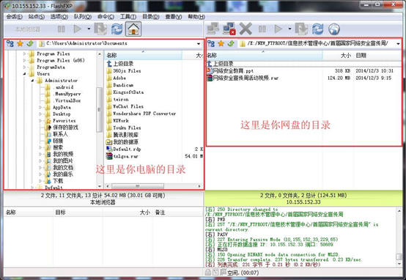
Task: Open the remote path dropdown
Action: pyautogui.click(x=398, y=44)
